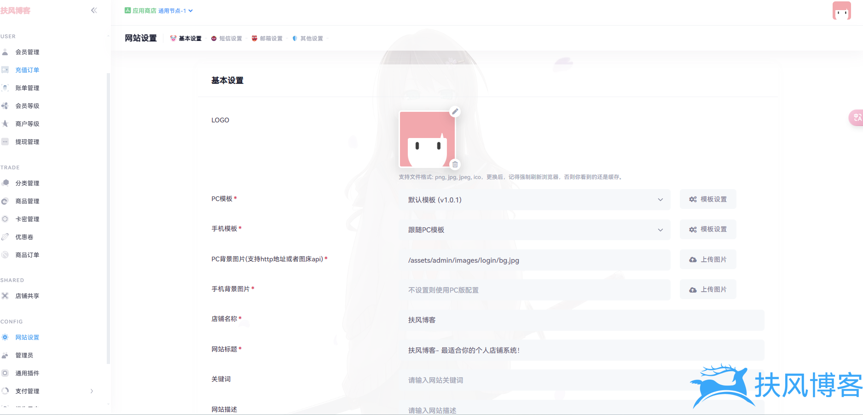Click 上传图片 for 手机背景图片
863x415 pixels.
[708, 289]
